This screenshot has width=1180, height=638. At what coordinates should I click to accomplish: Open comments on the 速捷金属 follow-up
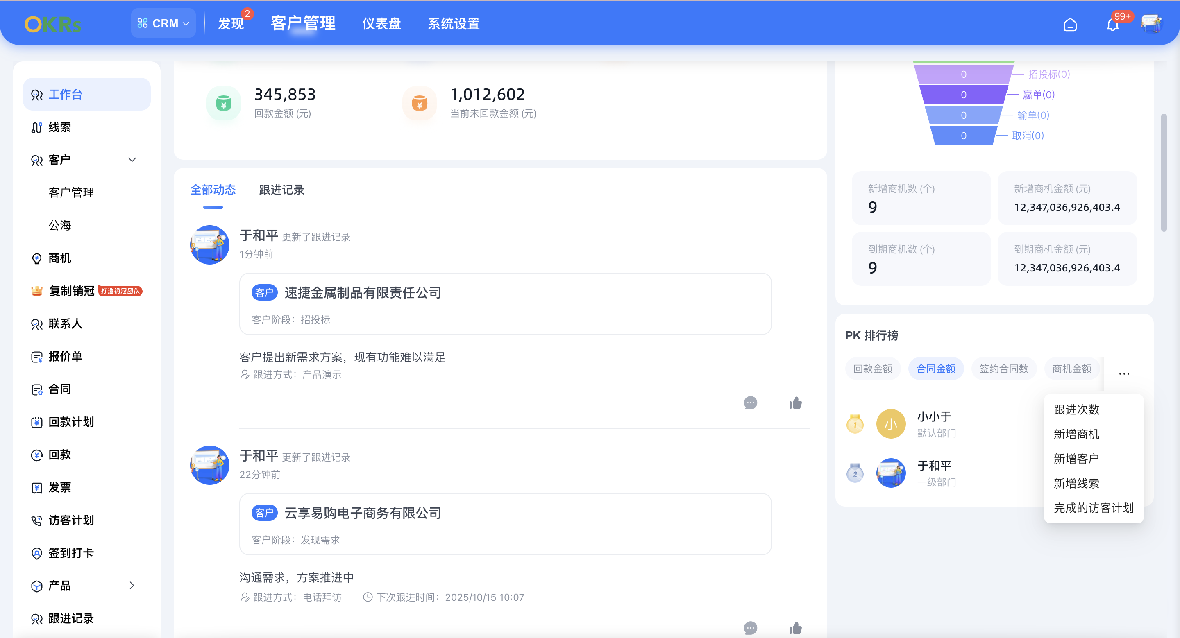click(750, 403)
